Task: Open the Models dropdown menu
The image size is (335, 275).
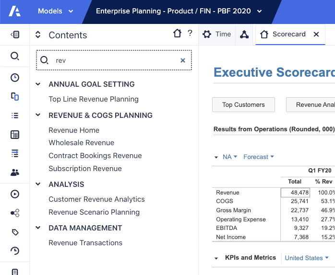Action: 55,11
